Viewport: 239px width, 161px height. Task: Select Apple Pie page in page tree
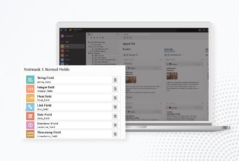[x=99, y=56]
